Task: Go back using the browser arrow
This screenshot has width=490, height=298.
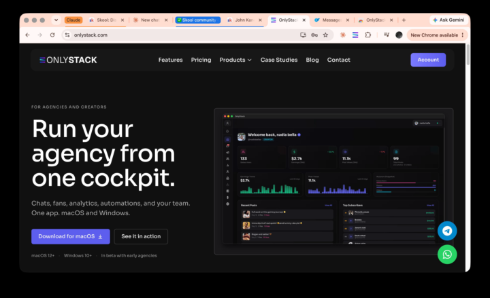Action: point(27,35)
